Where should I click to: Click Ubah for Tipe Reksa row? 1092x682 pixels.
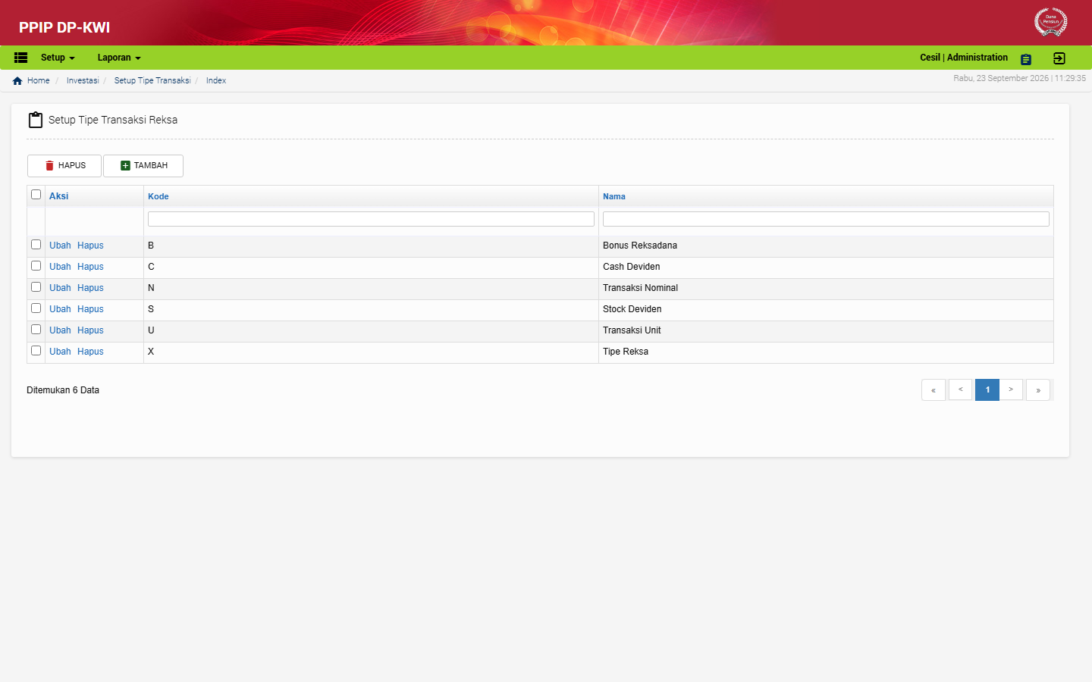60,352
